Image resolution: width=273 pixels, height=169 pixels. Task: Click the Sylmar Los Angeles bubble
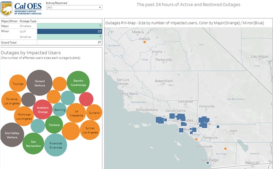click(x=90, y=130)
